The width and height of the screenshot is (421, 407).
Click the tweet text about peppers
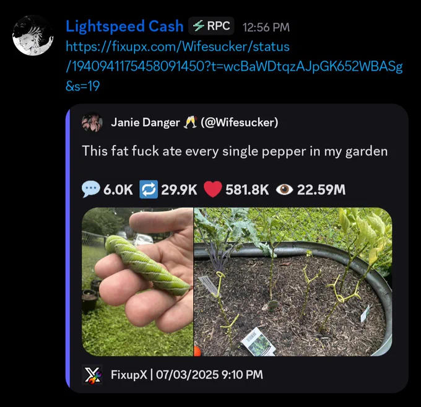pyautogui.click(x=235, y=151)
